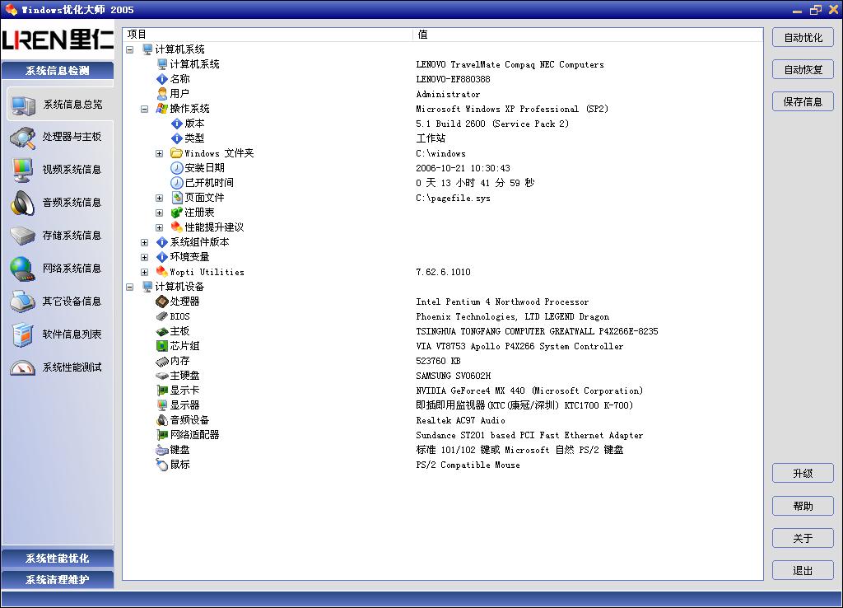Switch to 系统性能优化 section
This screenshot has height=608, width=843.
58,559
